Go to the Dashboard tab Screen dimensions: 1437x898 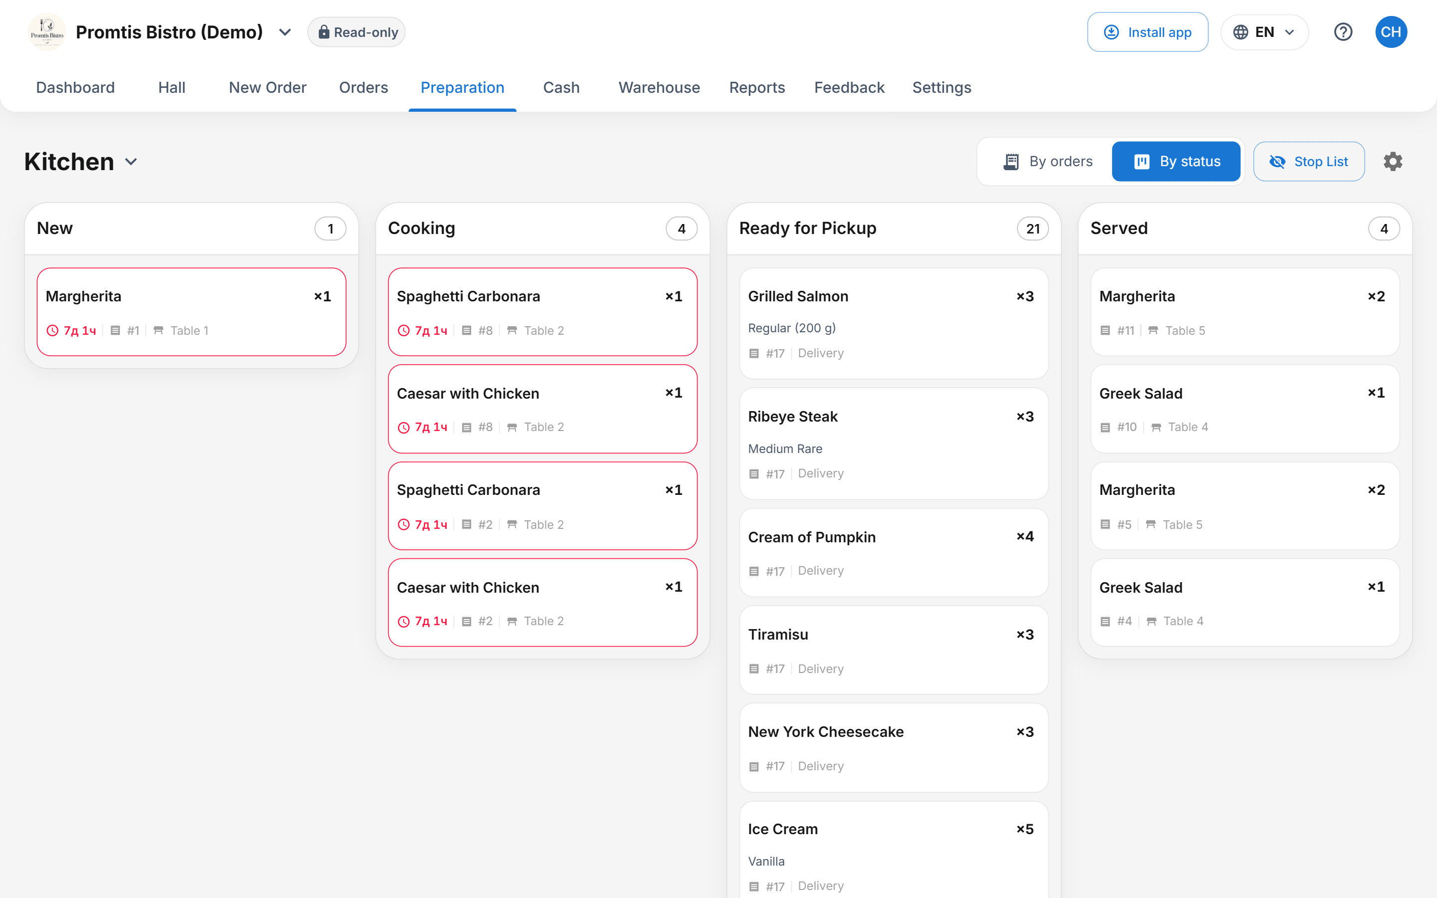tap(75, 88)
